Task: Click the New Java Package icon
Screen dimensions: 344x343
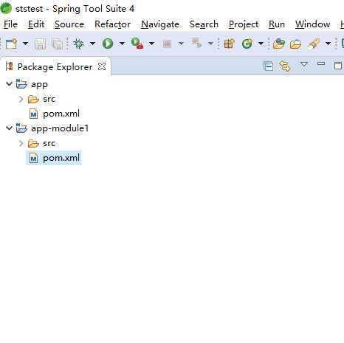Action: pyautogui.click(x=229, y=44)
